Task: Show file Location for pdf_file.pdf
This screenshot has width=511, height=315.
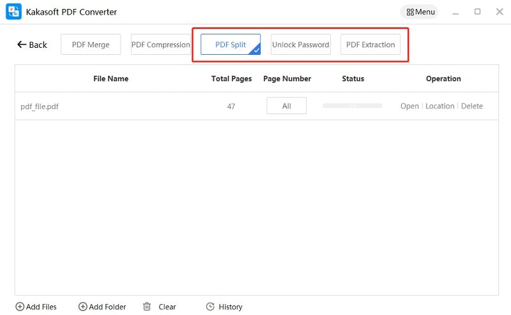Action: click(439, 106)
